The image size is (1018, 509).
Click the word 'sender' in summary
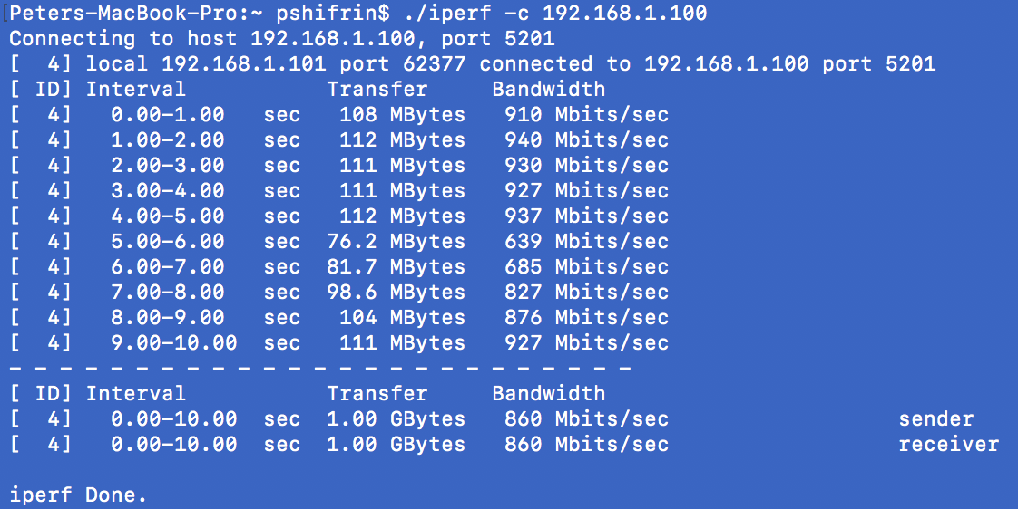click(x=936, y=418)
